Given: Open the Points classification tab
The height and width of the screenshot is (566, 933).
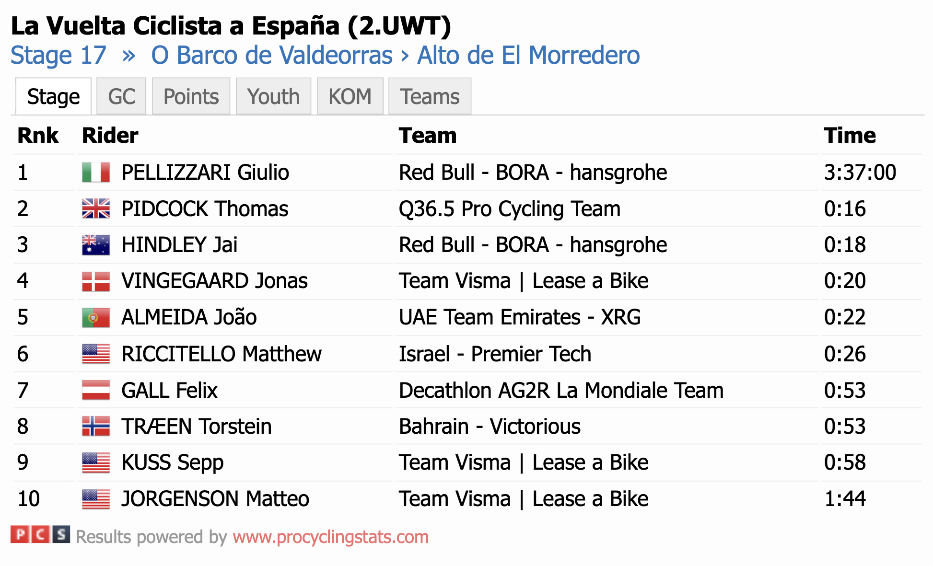Looking at the screenshot, I should point(191,96).
